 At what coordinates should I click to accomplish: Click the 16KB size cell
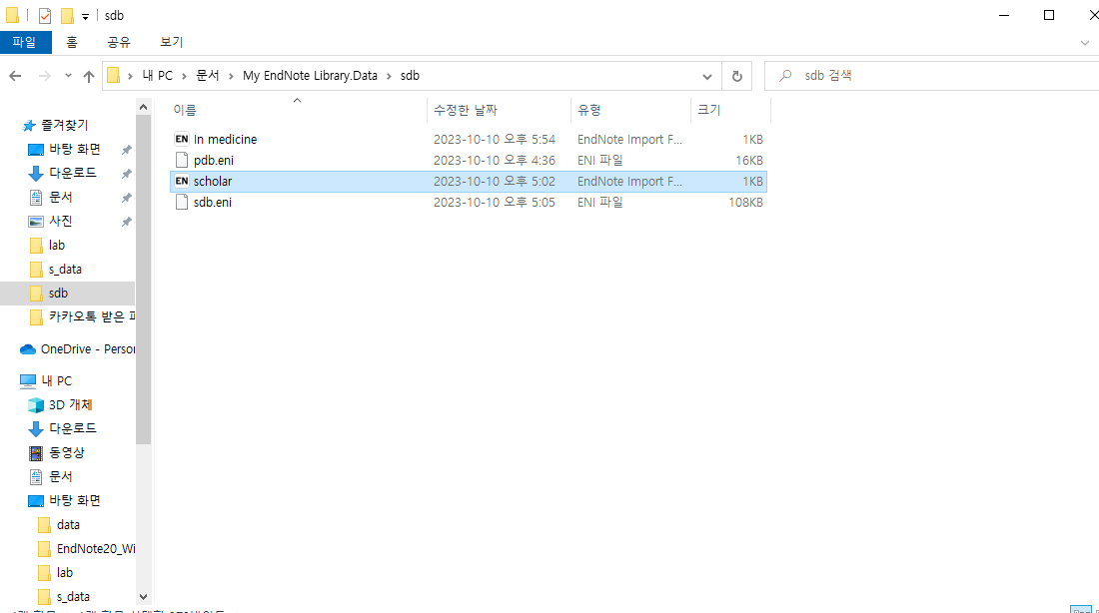(749, 161)
